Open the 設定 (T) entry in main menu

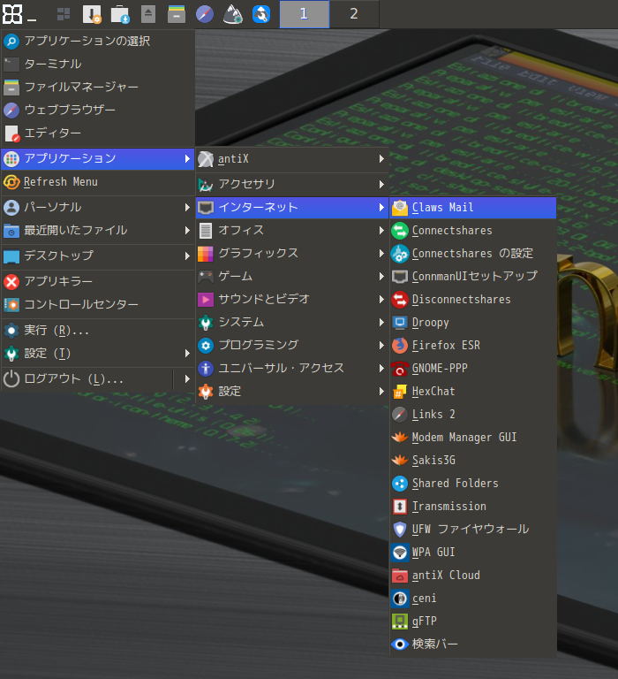(98, 354)
